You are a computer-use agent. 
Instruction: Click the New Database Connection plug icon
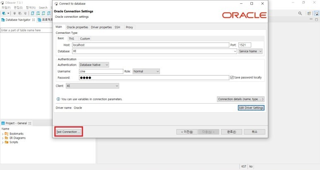coord(4,14)
